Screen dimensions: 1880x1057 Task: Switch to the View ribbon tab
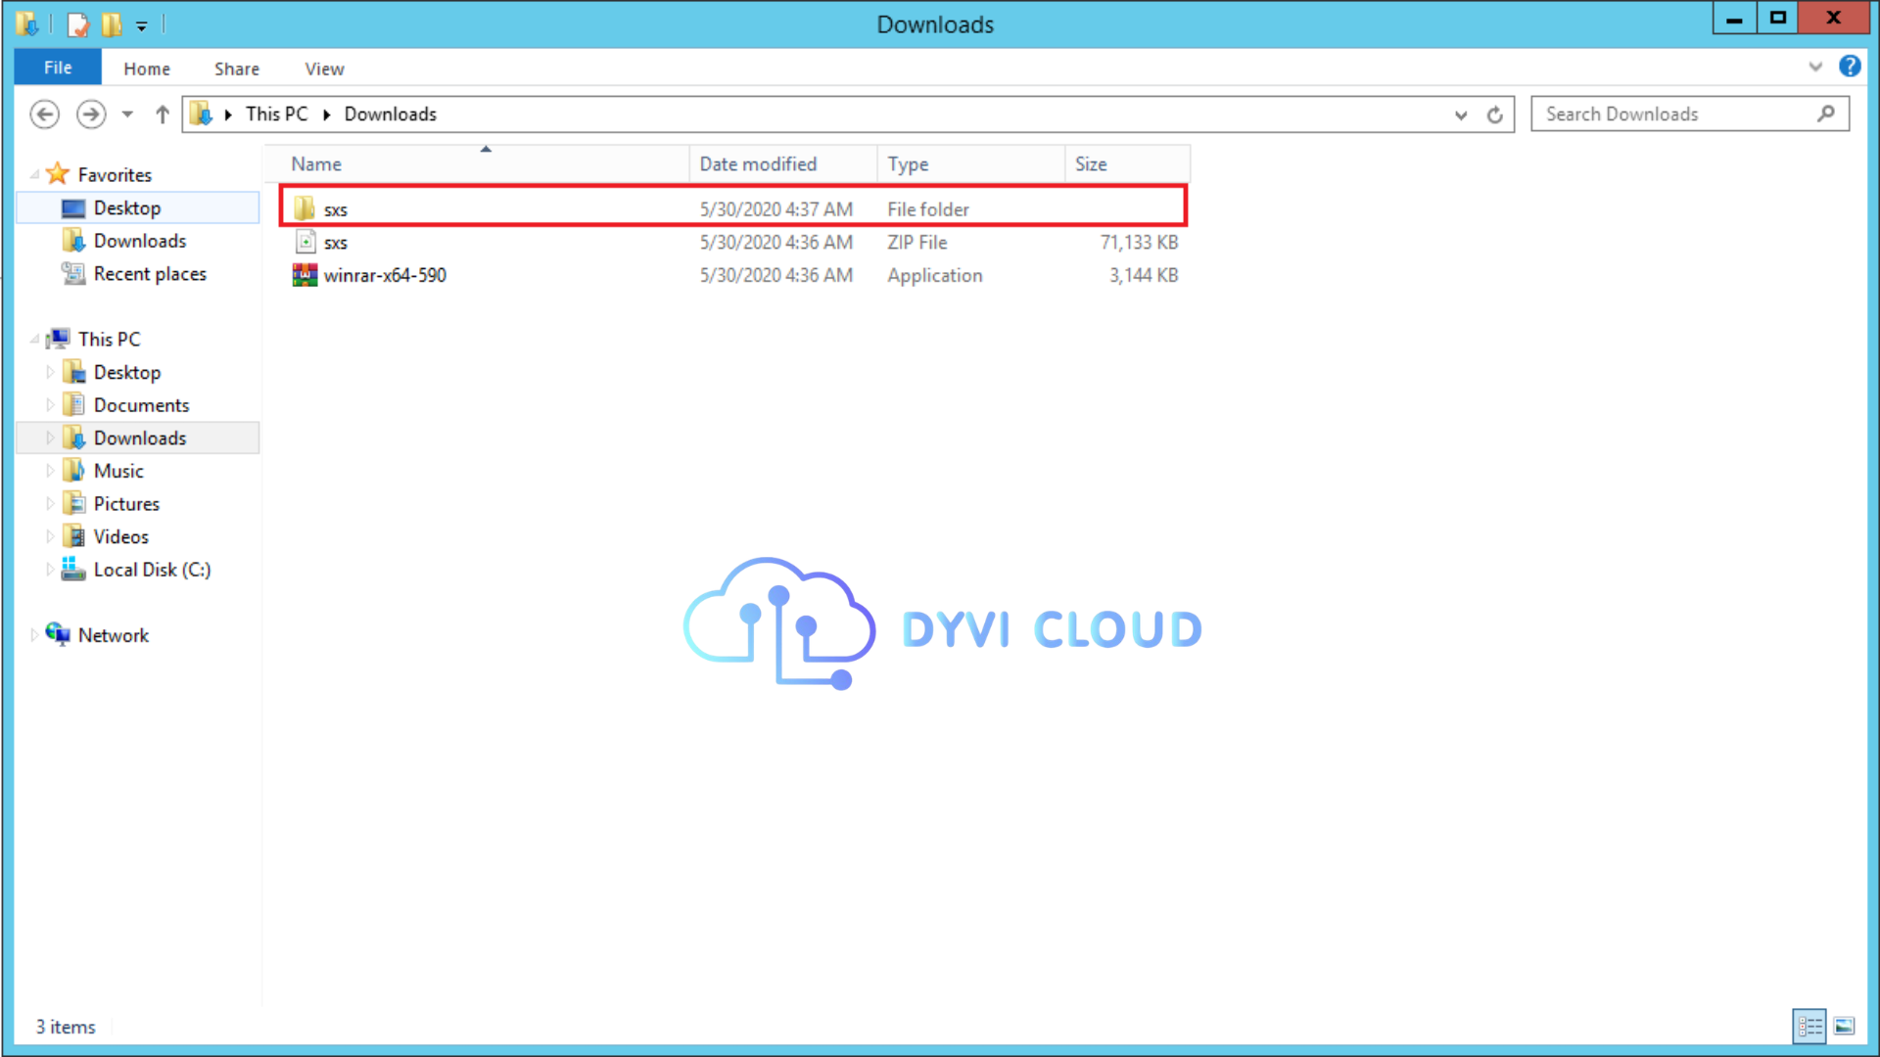click(324, 69)
